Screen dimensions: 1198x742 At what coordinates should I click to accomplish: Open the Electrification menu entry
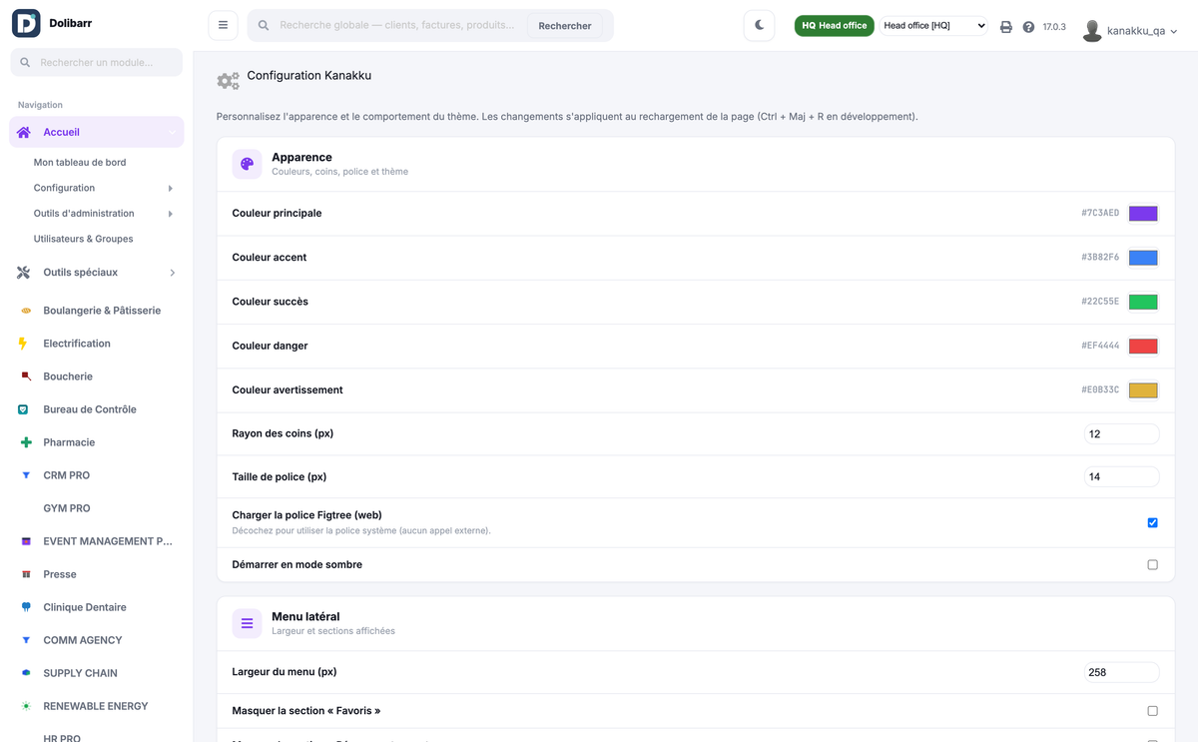click(77, 344)
